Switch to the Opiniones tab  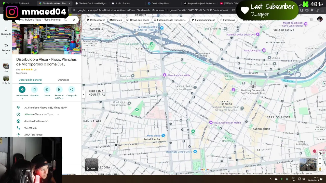tap(63, 80)
